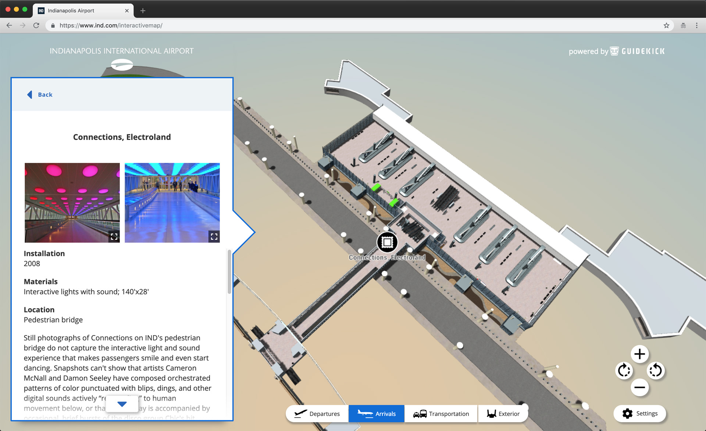Click the Location heading

39,309
